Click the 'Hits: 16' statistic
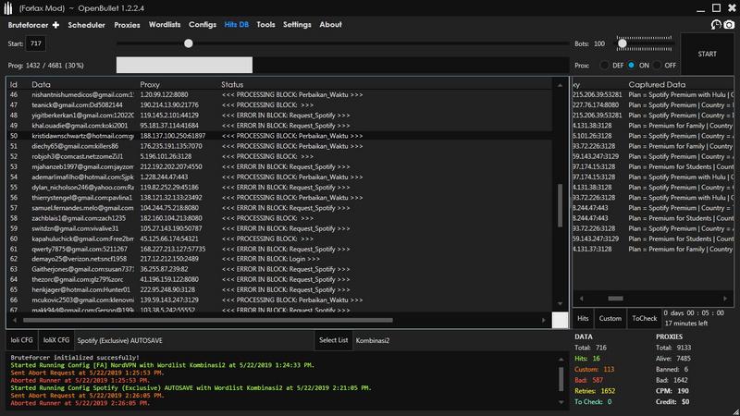Viewport: 740px width, 416px height. coord(587,359)
